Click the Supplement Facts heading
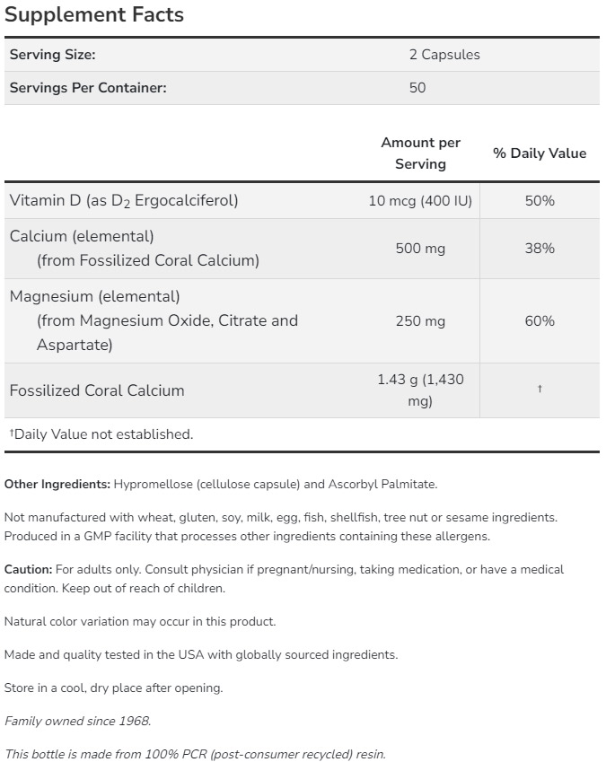 [94, 15]
